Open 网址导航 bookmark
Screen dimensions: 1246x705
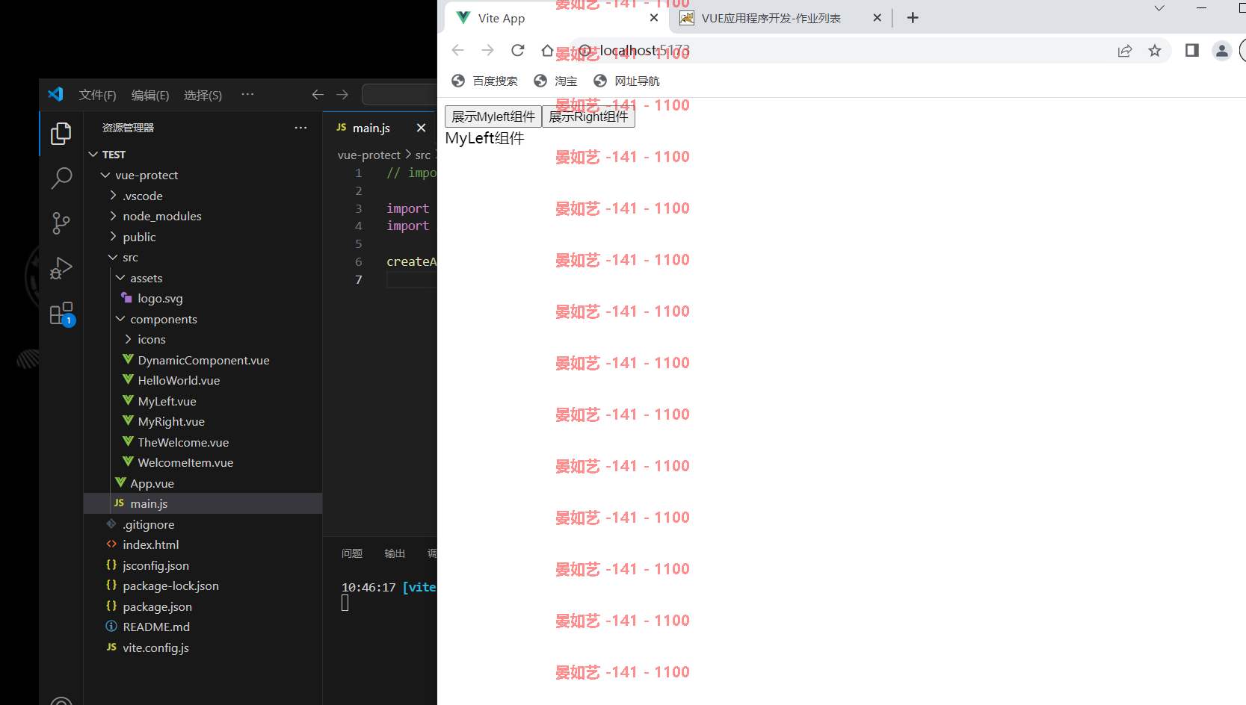click(626, 81)
